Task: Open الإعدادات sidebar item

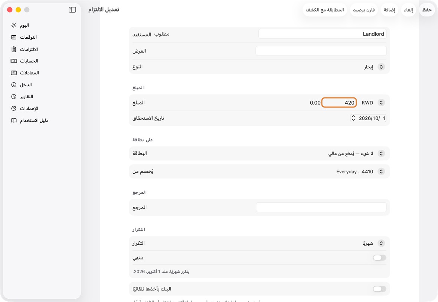Action: pos(42,108)
